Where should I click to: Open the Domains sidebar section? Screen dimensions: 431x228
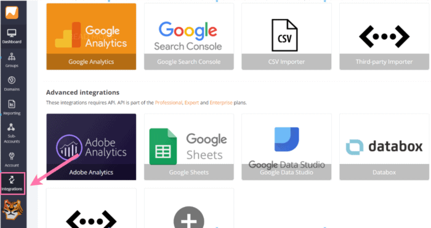tap(12, 84)
